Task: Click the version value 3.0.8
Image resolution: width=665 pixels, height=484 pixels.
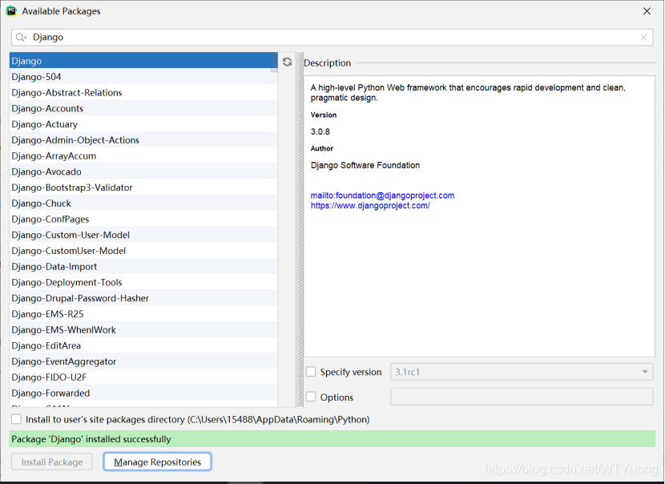Action: point(320,132)
